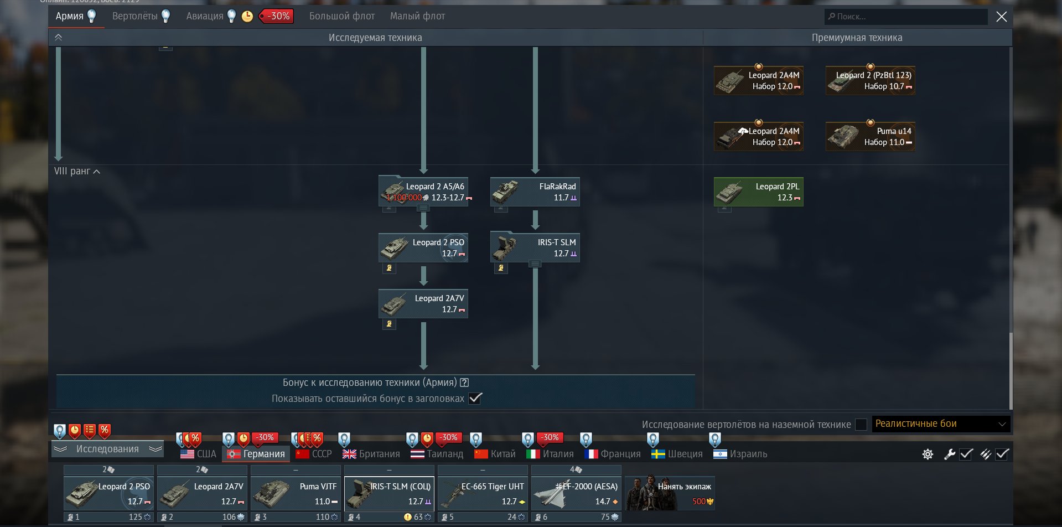Click the discount clock icon beside Авиация tab
This screenshot has height=527, width=1062.
247,17
